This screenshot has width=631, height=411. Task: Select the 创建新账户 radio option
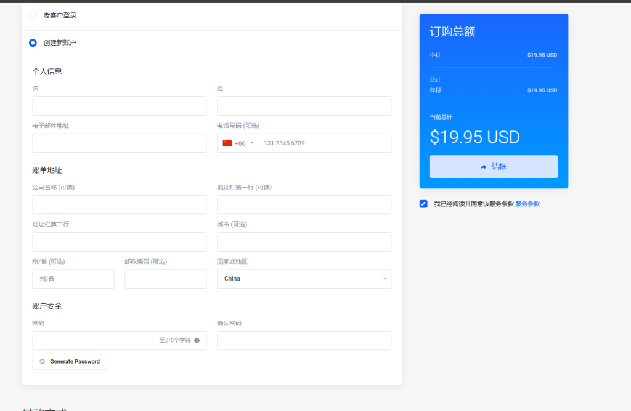tap(33, 43)
